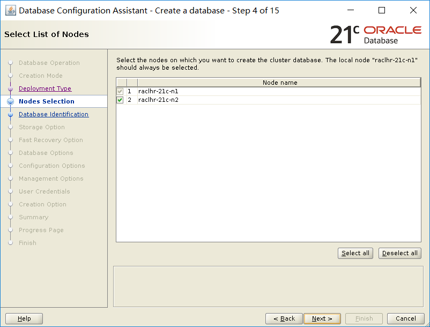Viewport: 430px width, 327px height.
Task: Click the Creation Option step
Action: pos(42,204)
